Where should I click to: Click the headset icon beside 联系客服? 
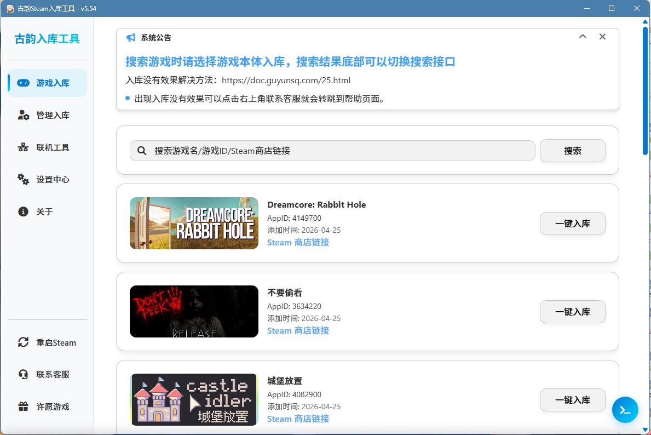coord(23,374)
